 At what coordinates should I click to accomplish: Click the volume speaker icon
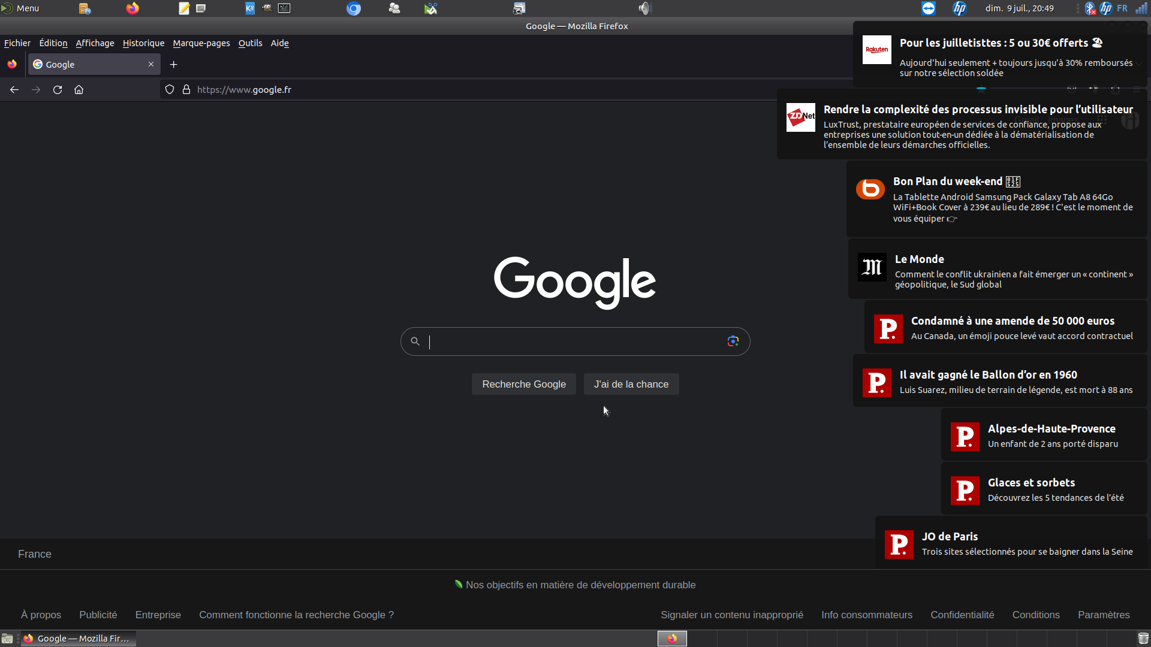pyautogui.click(x=644, y=8)
